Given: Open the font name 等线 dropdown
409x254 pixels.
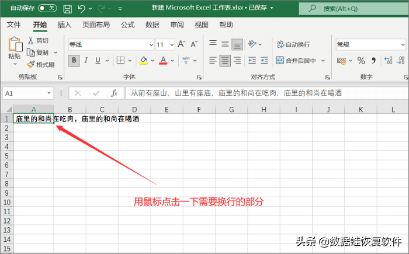Looking at the screenshot, I should pyautogui.click(x=151, y=45).
